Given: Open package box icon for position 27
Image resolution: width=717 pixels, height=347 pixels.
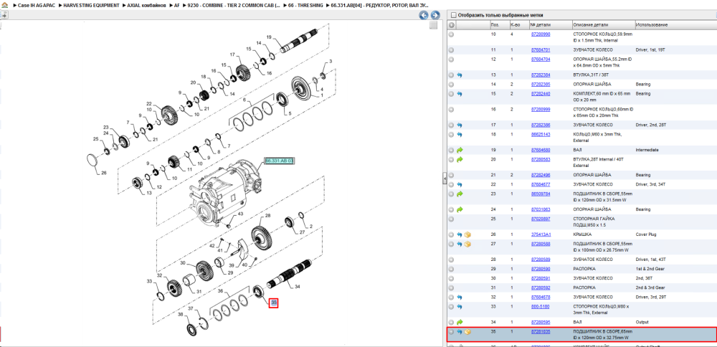Looking at the screenshot, I should tap(467, 244).
